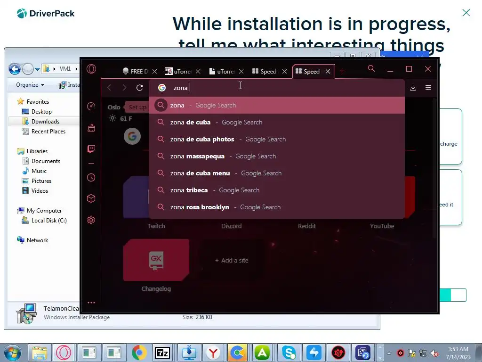Screen dimensions: 482x362
Task: Select 'zona tribeca' suggestion
Action: tap(277, 190)
